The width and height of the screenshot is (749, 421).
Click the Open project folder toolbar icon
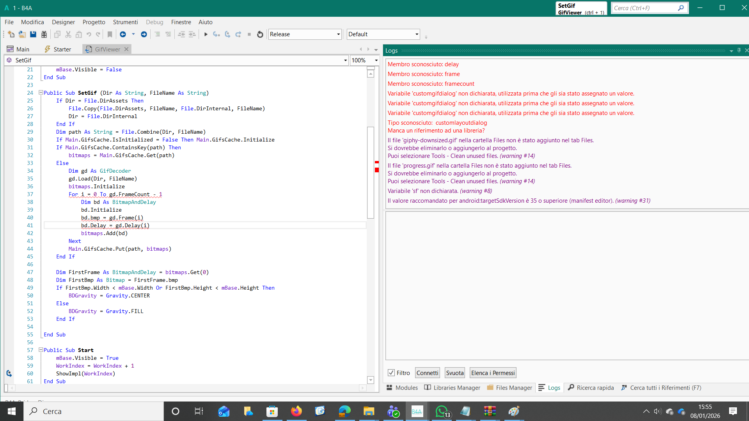tap(22, 34)
